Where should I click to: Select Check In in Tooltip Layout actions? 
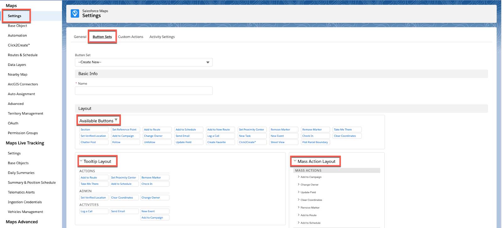coord(155,184)
